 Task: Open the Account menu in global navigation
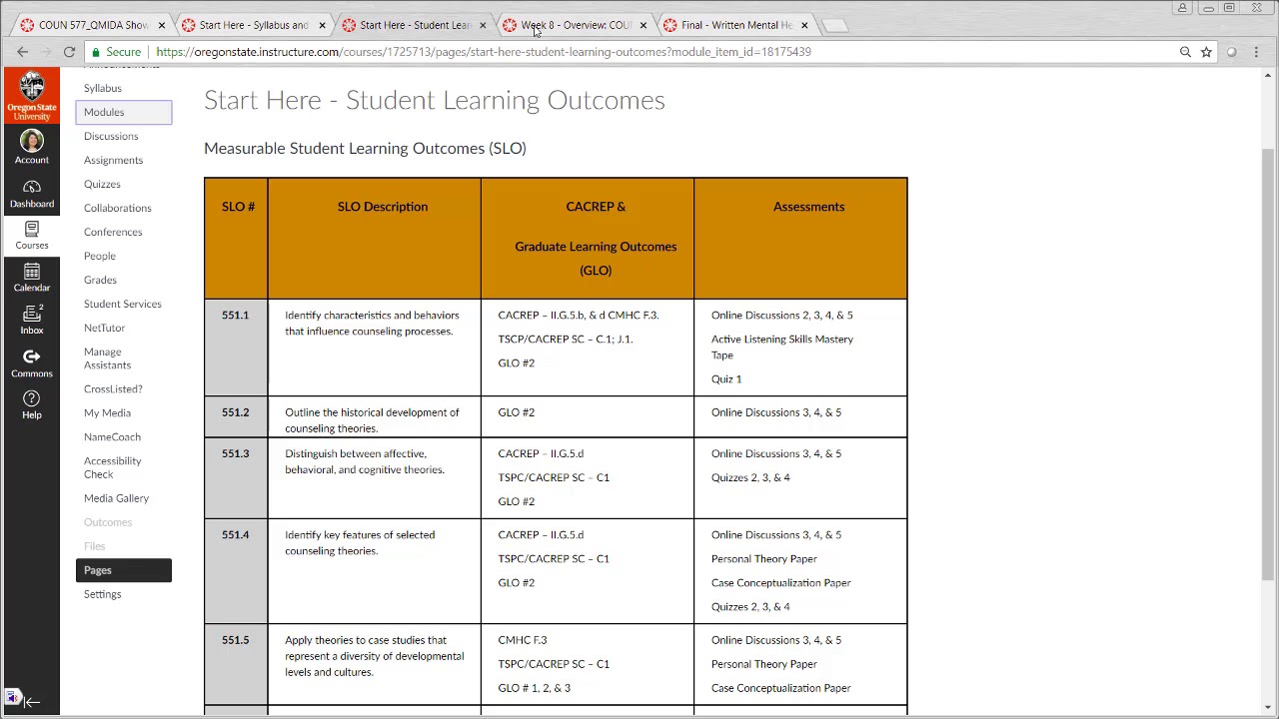[31, 147]
